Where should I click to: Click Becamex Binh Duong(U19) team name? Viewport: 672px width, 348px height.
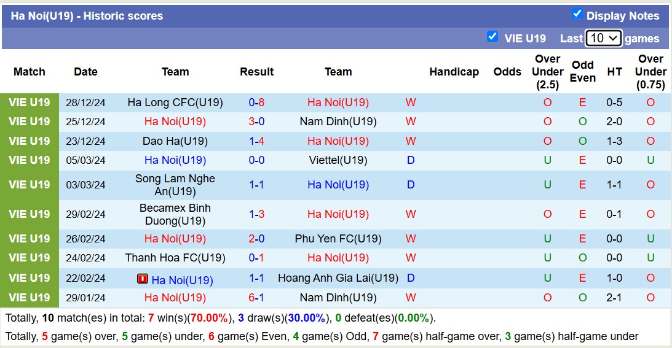click(175, 214)
